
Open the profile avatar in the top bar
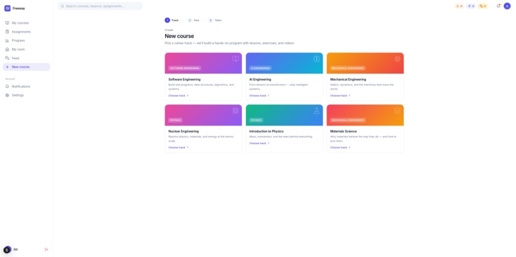coord(507,6)
